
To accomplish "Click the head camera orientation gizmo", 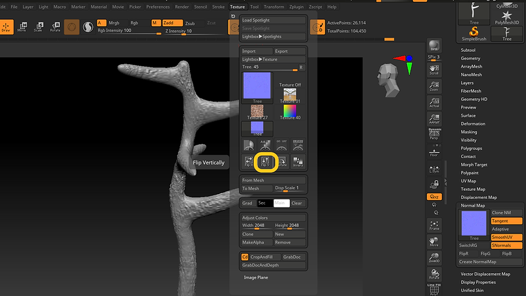I will click(x=389, y=80).
